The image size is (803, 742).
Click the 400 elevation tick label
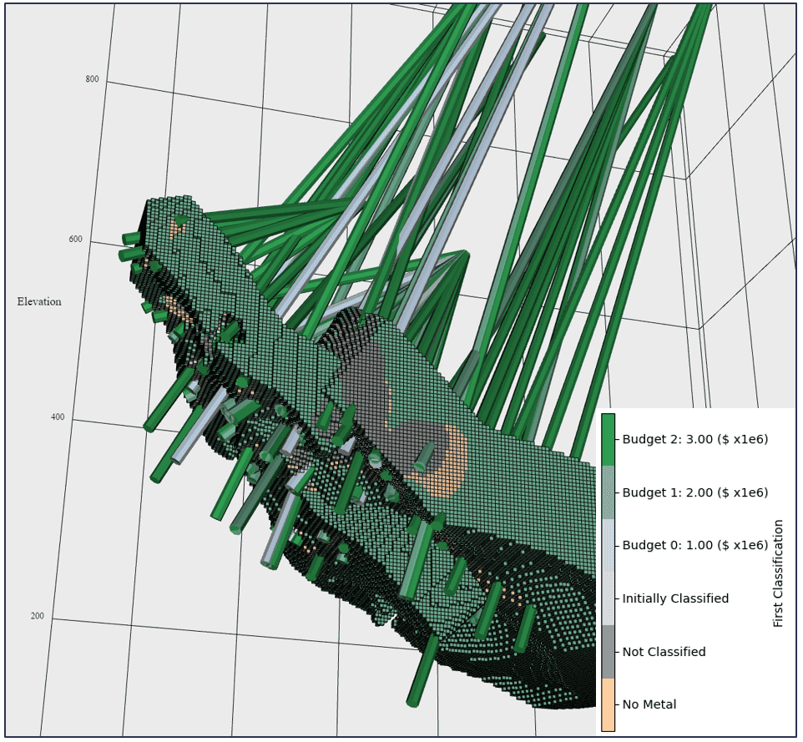[58, 416]
